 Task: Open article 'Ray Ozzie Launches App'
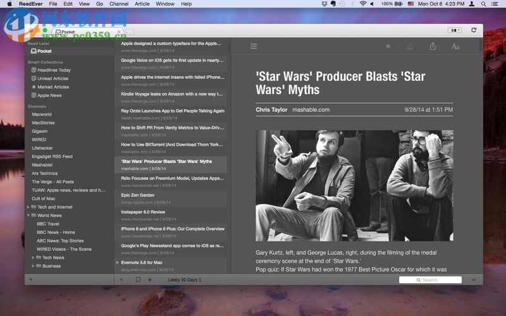pyautogui.click(x=171, y=114)
